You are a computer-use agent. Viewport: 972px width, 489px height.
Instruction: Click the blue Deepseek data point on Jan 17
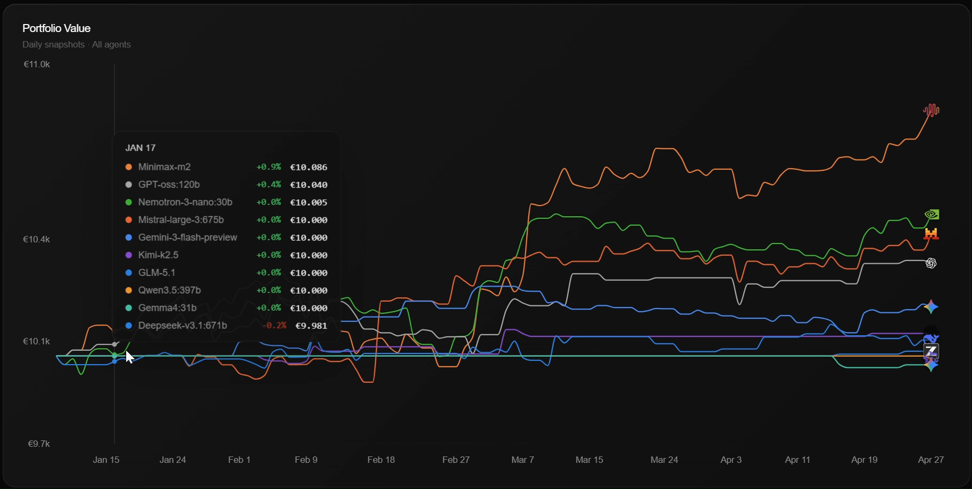coord(114,361)
